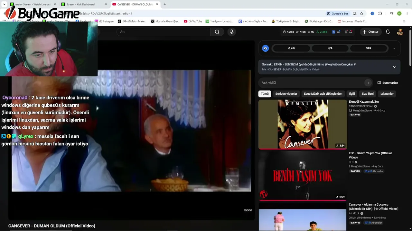Open the Mustafa Alkan X bookmark

click(165, 21)
